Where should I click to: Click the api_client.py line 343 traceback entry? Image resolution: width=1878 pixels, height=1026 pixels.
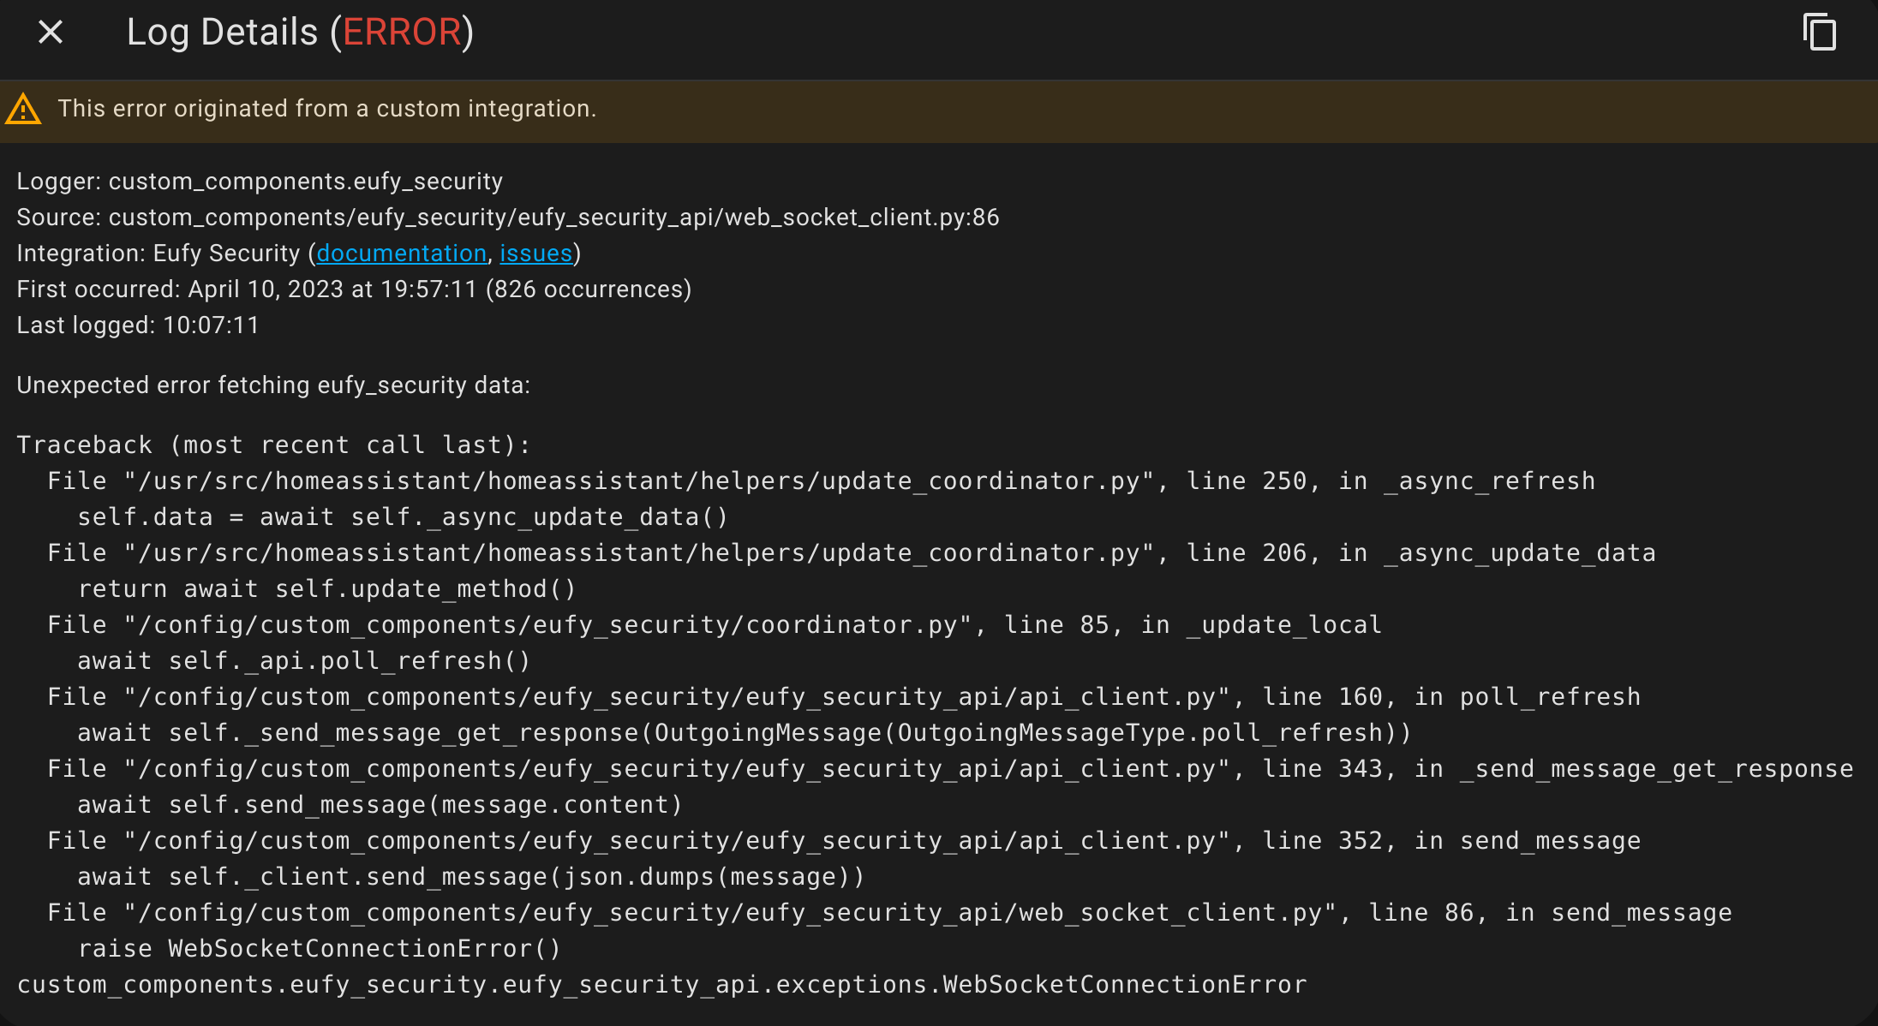949,769
